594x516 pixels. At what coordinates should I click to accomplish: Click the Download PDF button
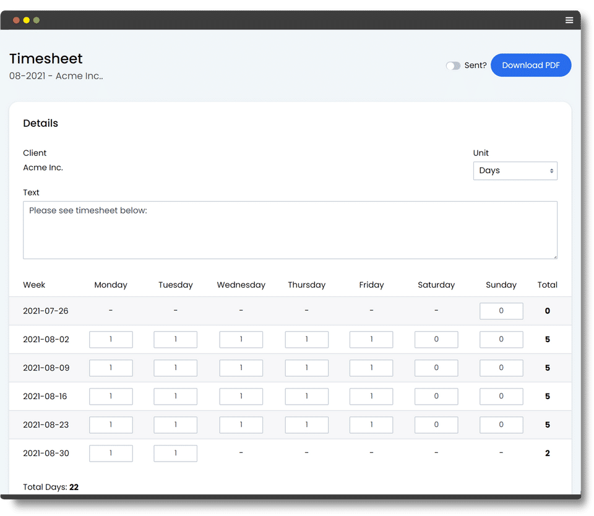point(531,65)
